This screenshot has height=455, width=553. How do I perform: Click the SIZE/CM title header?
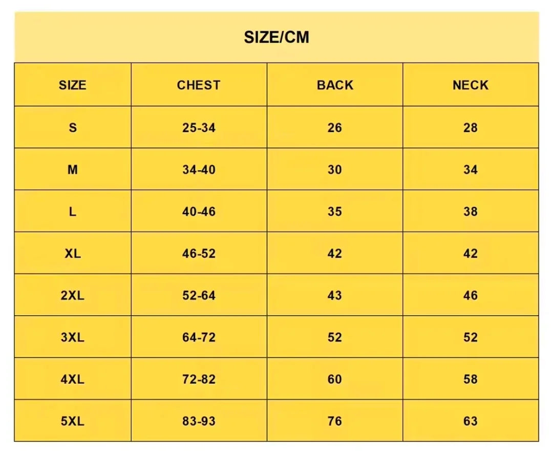276,37
